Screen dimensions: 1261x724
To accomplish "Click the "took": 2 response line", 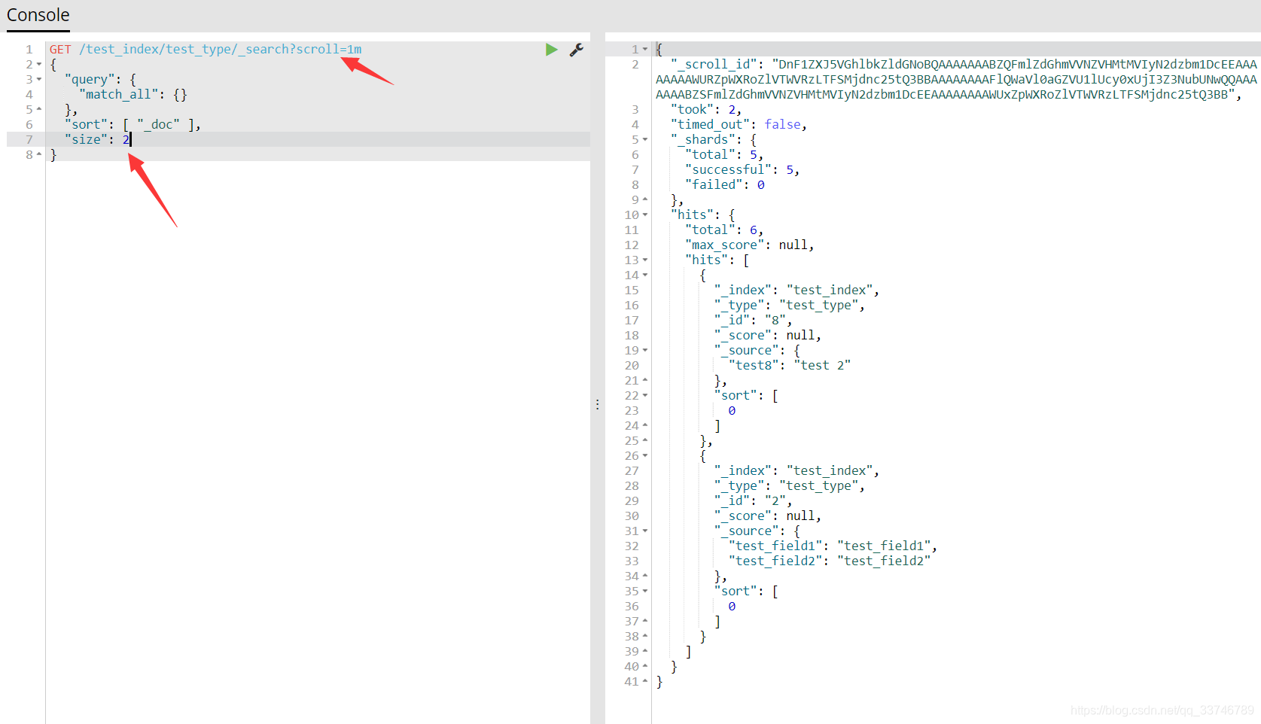I will (x=706, y=110).
